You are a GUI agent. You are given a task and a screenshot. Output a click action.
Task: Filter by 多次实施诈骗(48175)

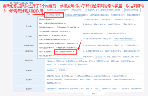click(118, 15)
